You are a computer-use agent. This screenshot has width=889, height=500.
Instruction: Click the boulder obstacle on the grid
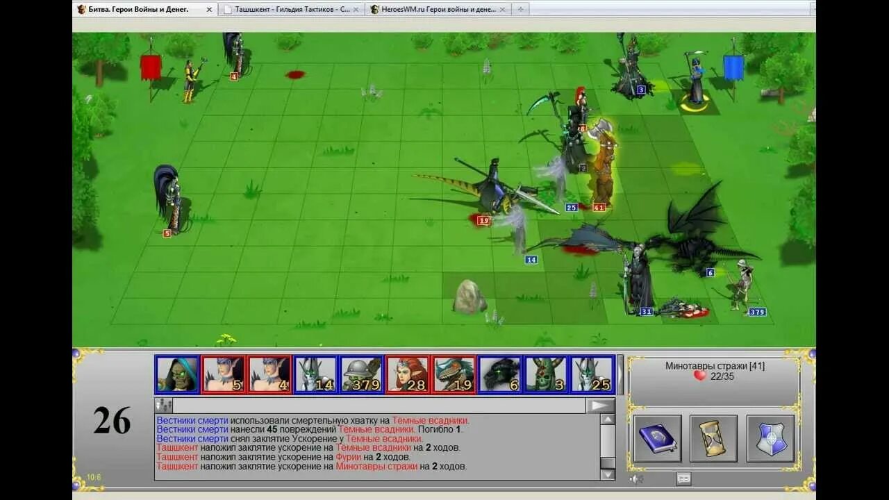click(x=470, y=297)
